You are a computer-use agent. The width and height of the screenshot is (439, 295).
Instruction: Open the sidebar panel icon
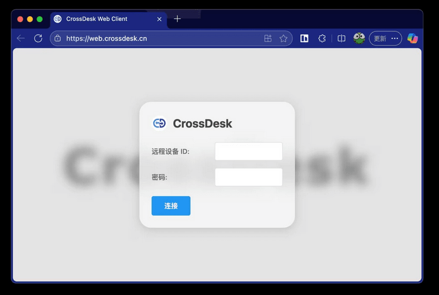[304, 38]
